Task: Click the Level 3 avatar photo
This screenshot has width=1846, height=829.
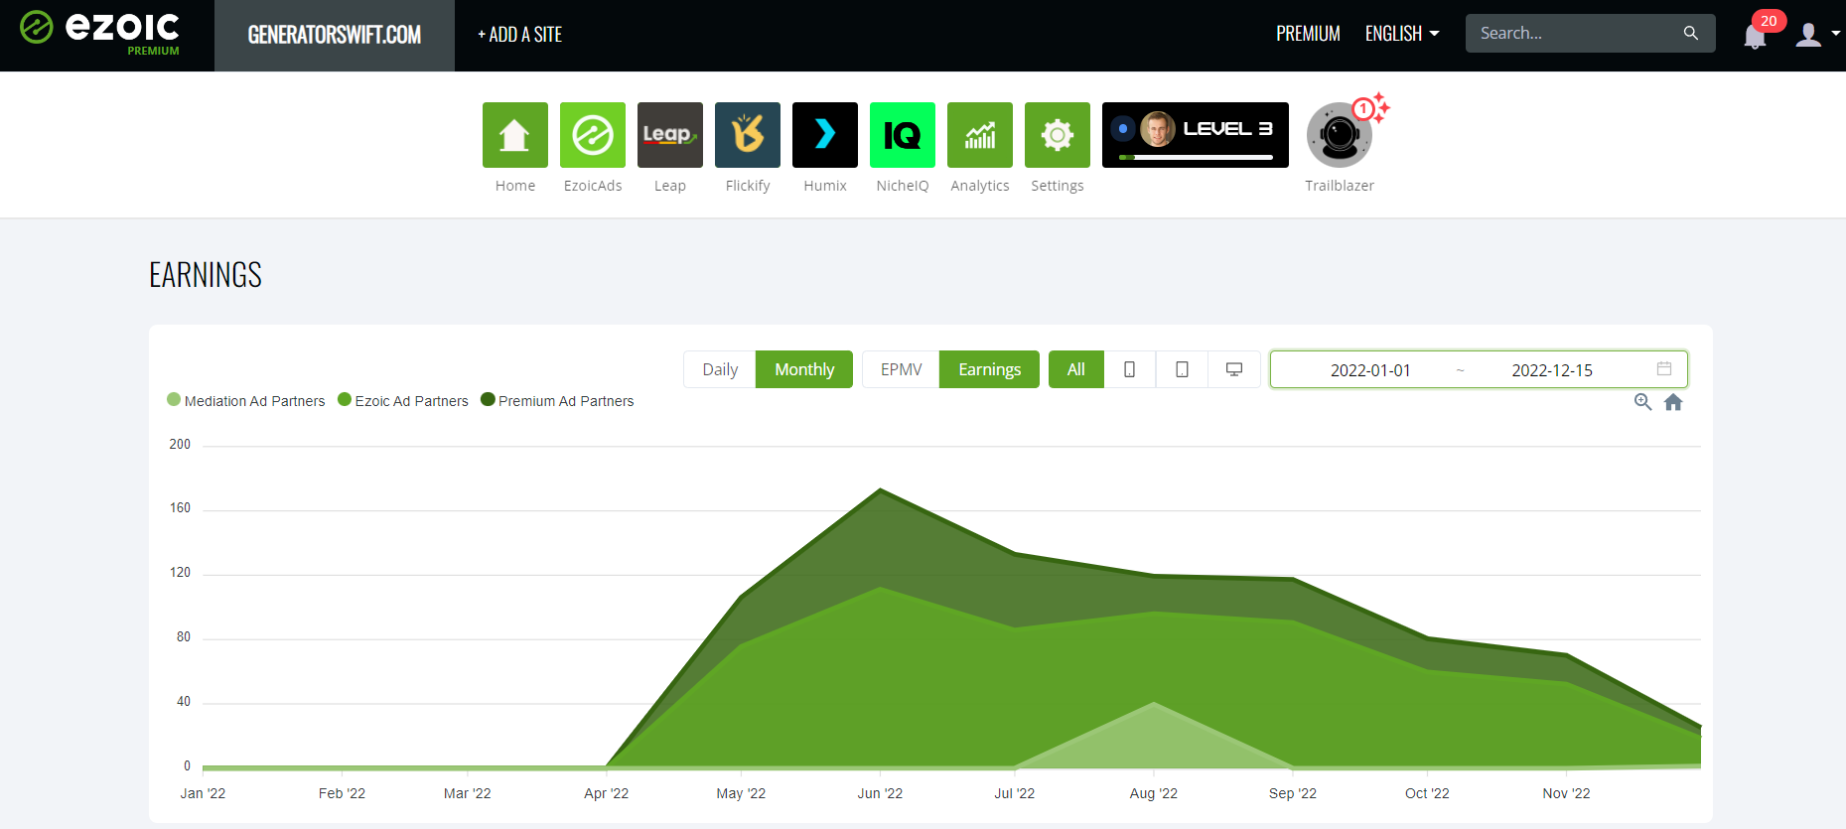Action: point(1158,129)
